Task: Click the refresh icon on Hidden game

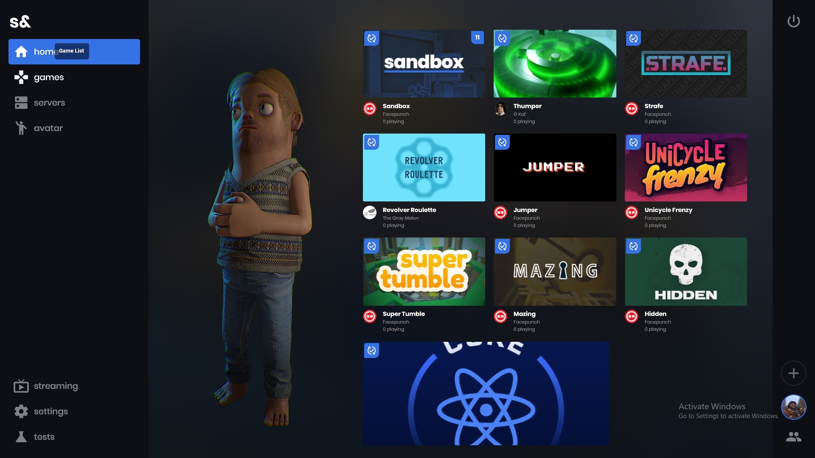Action: click(633, 246)
